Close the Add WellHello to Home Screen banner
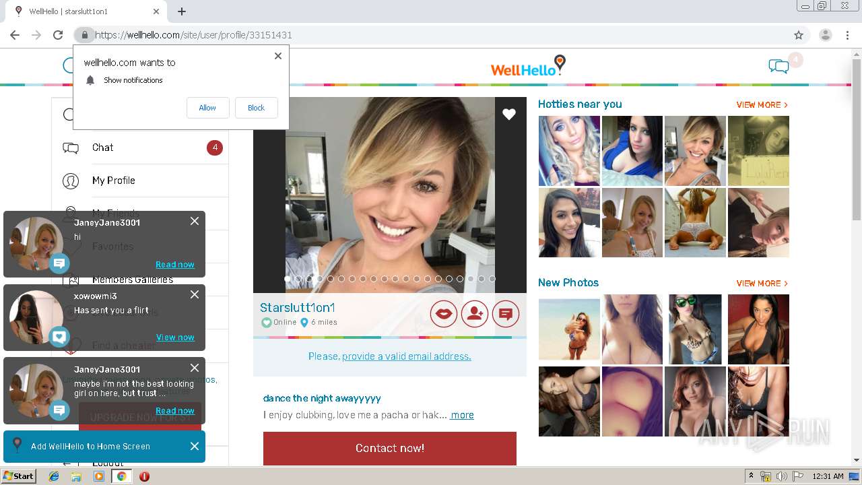Viewport: 862px width, 485px height. pyautogui.click(x=195, y=446)
